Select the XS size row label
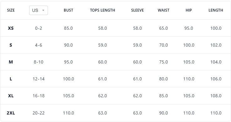The width and height of the screenshot is (231, 122). pyautogui.click(x=11, y=28)
